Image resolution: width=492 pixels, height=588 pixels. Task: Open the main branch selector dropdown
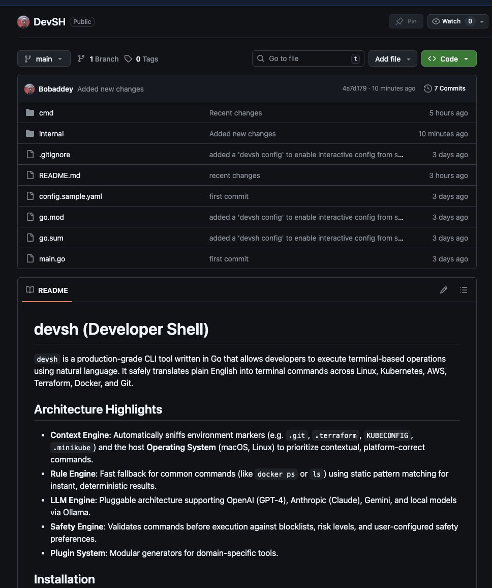pos(44,58)
